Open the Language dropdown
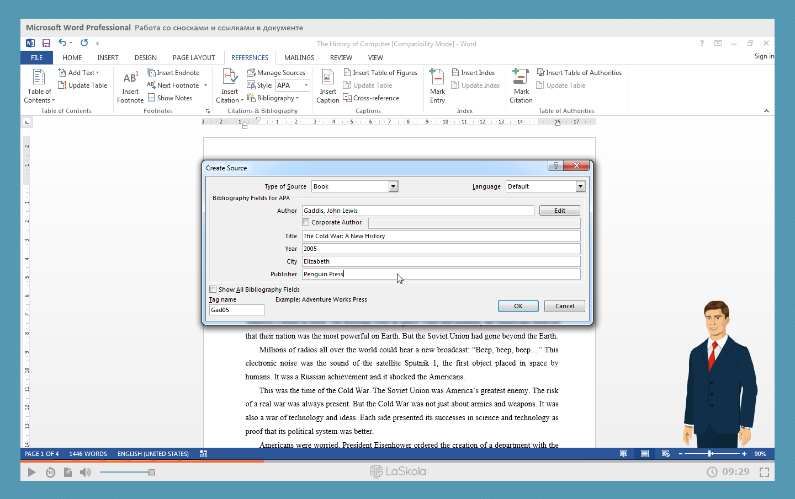 [x=580, y=186]
